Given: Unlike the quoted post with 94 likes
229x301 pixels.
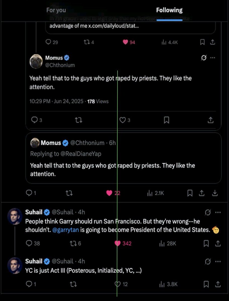Looking at the screenshot, I should click(126, 42).
